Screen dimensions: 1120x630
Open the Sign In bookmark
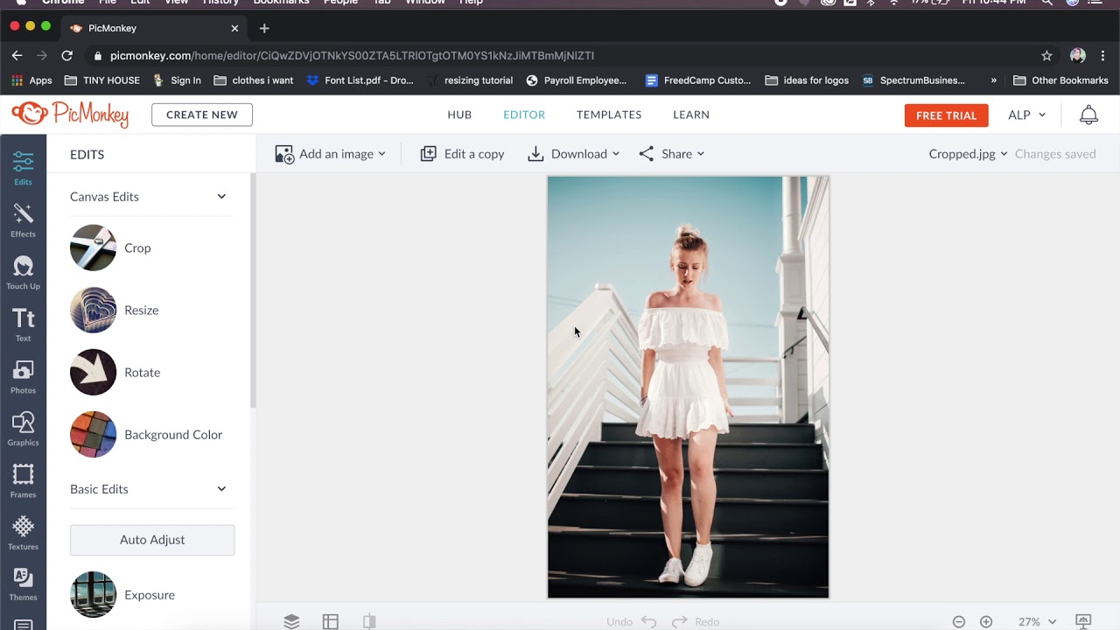[x=177, y=80]
